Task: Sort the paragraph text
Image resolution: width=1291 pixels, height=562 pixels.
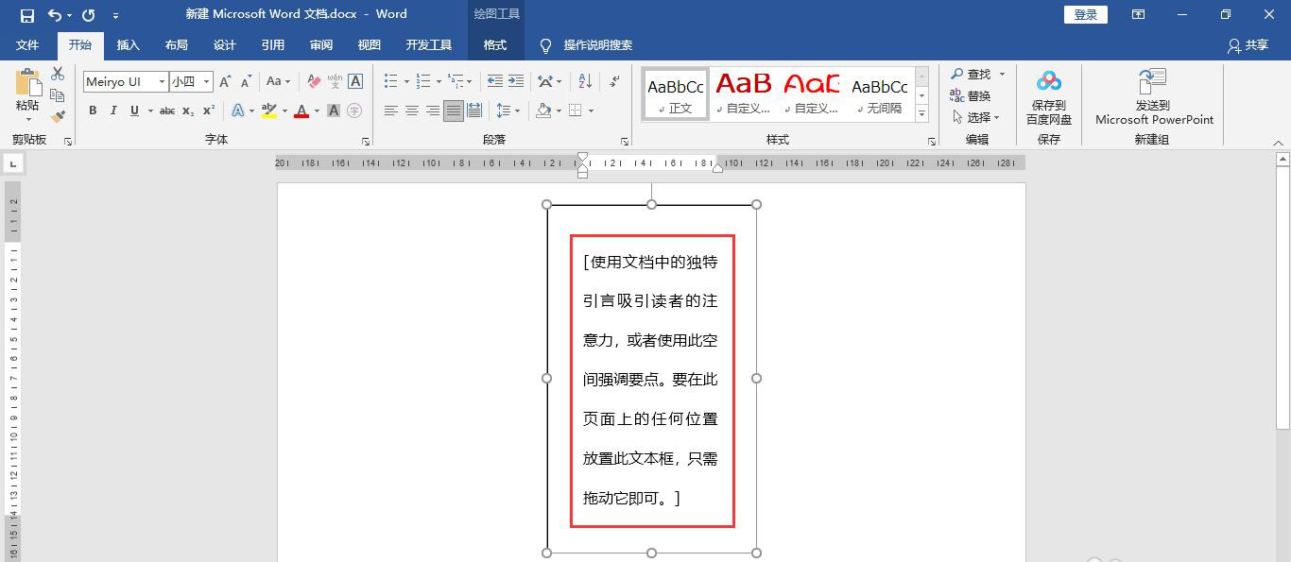Action: [x=584, y=82]
